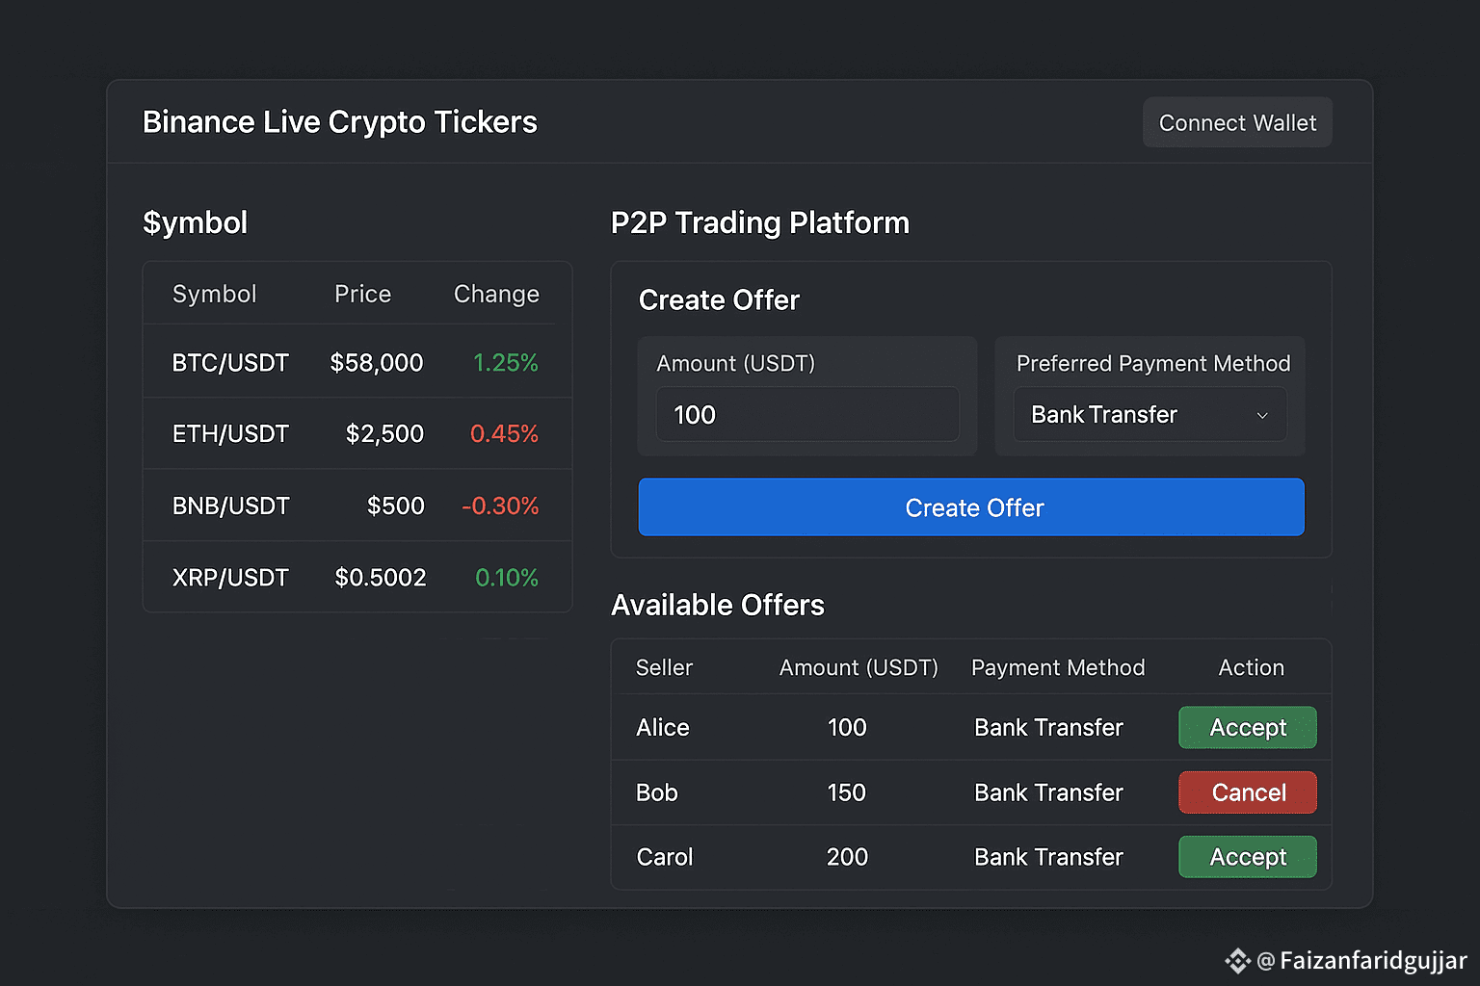Select the BTC/USDT symbol cell
Screen dimensions: 1480x986
coord(230,363)
